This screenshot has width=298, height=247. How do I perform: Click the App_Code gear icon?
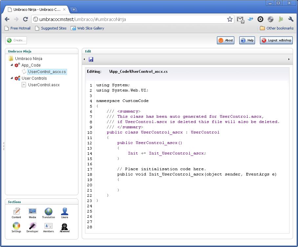pos(17,65)
